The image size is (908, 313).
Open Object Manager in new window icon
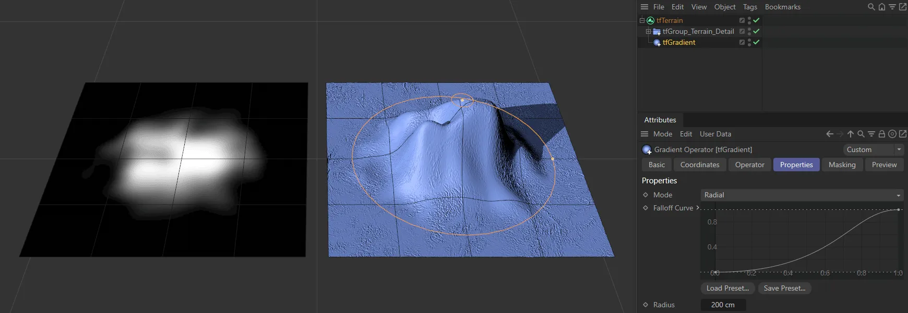[902, 7]
